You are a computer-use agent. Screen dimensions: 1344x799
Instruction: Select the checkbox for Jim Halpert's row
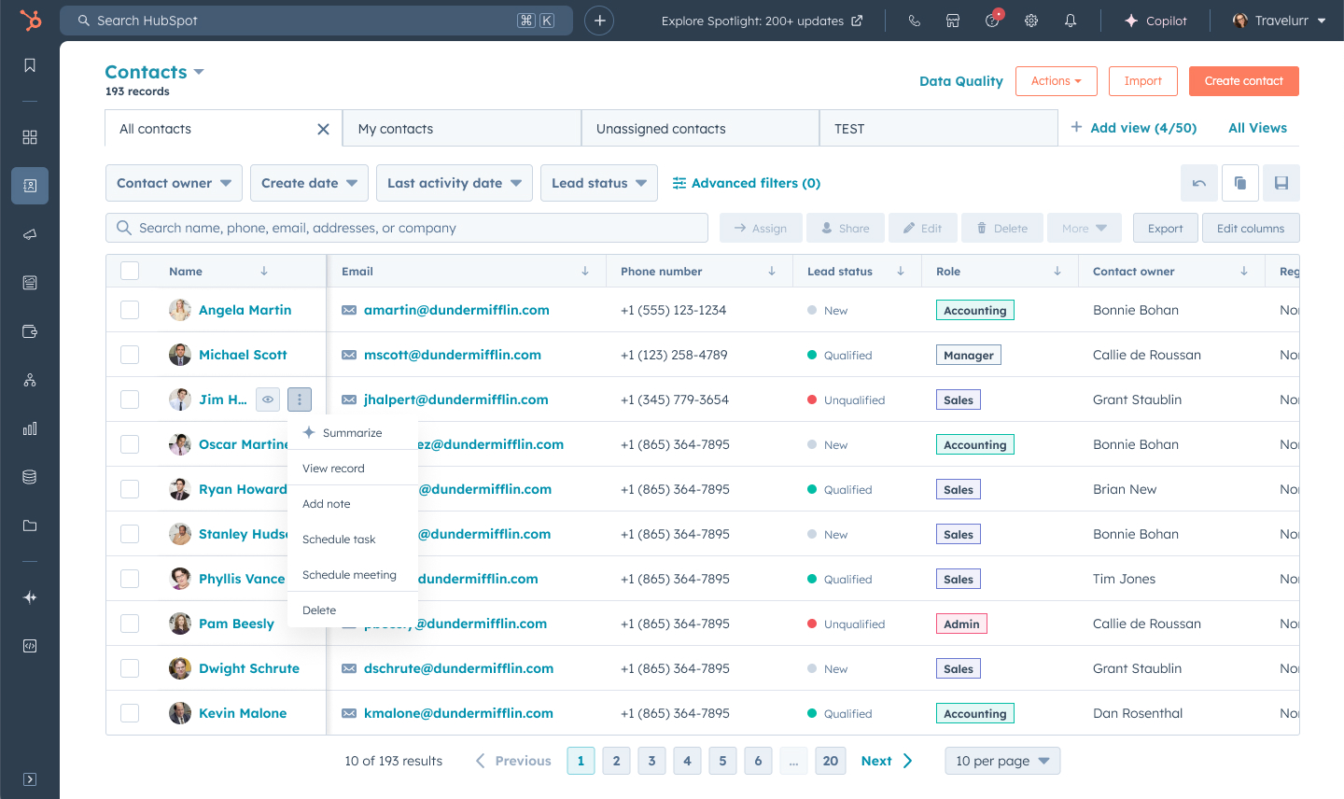point(130,399)
